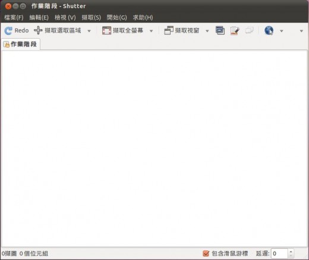Open the 擷取(S) menu
309x260 pixels.
[92, 17]
